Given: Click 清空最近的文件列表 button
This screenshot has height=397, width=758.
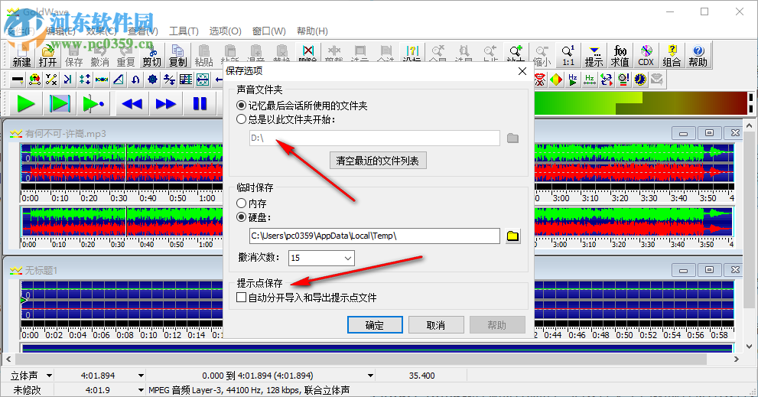Looking at the screenshot, I should (x=378, y=161).
